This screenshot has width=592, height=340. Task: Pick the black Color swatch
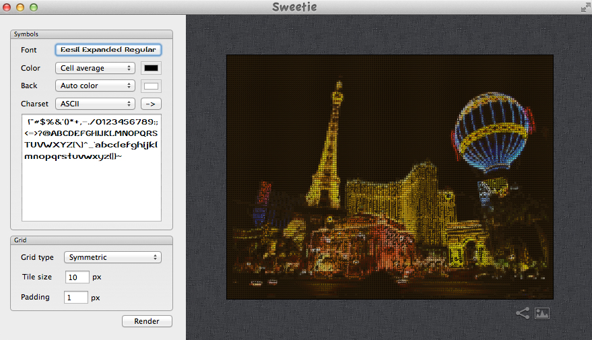click(151, 68)
